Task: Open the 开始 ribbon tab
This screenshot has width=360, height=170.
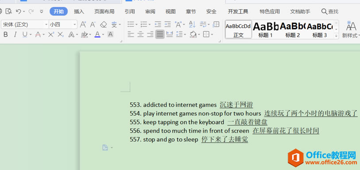Action: pyautogui.click(x=58, y=11)
